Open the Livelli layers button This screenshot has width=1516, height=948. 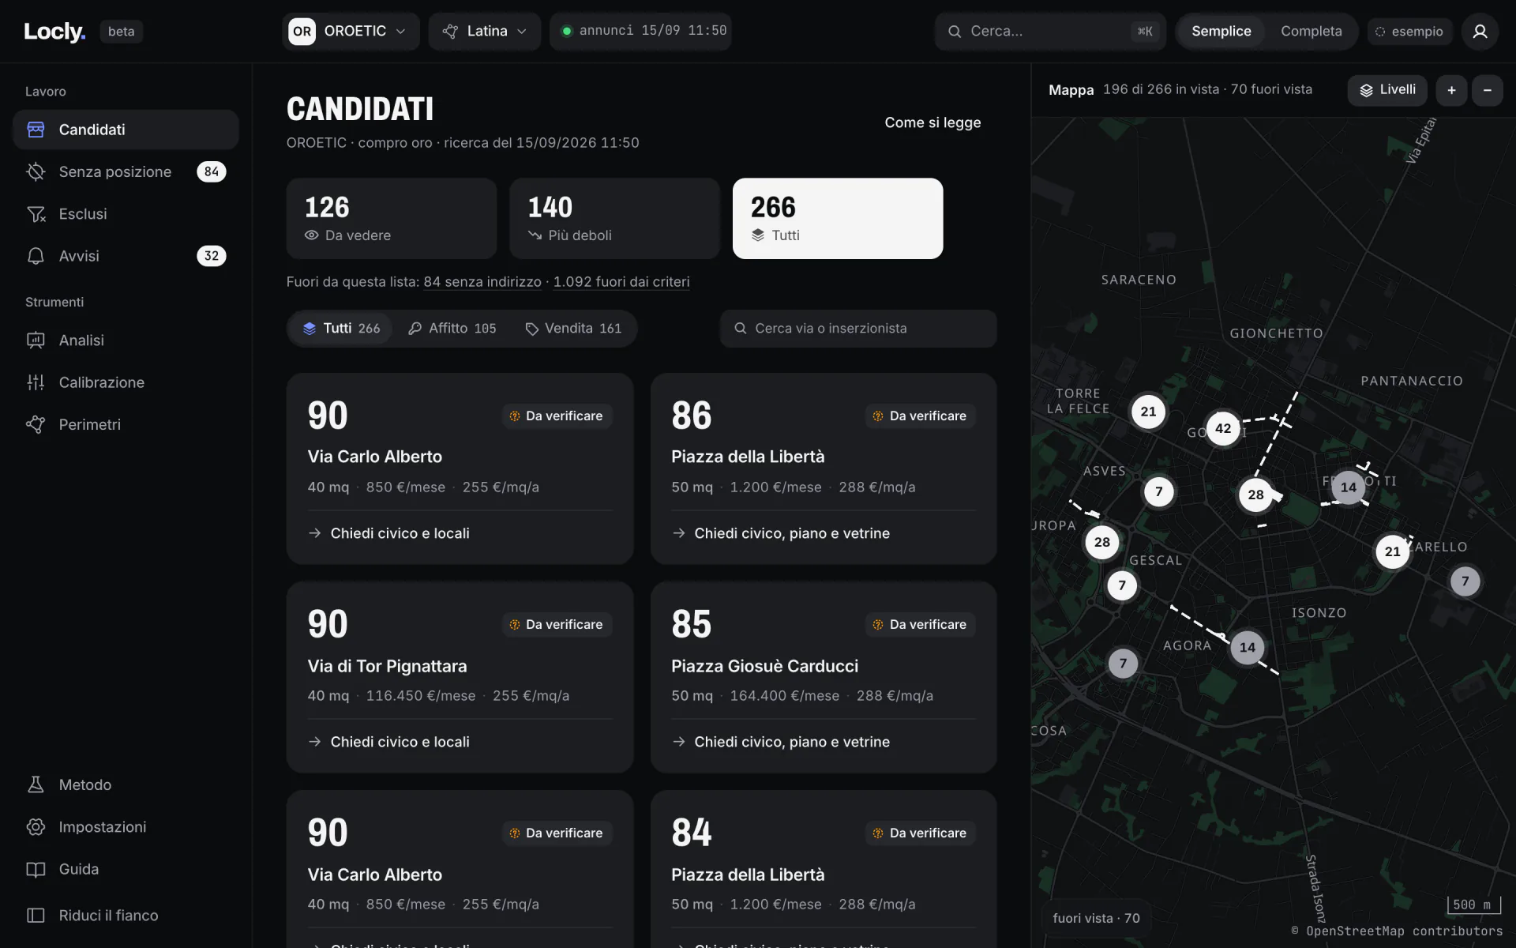pyautogui.click(x=1387, y=90)
